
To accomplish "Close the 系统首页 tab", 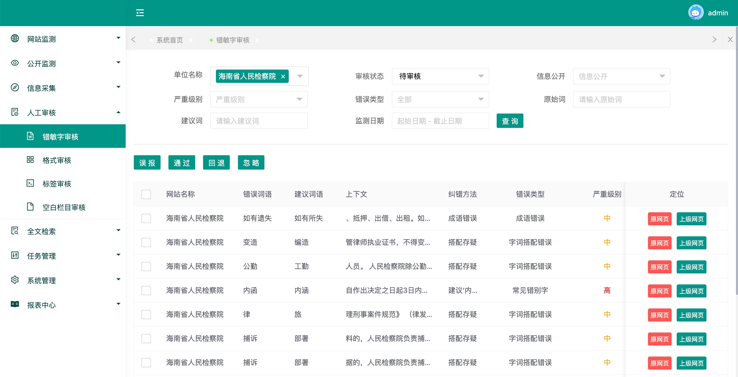I will [191, 40].
